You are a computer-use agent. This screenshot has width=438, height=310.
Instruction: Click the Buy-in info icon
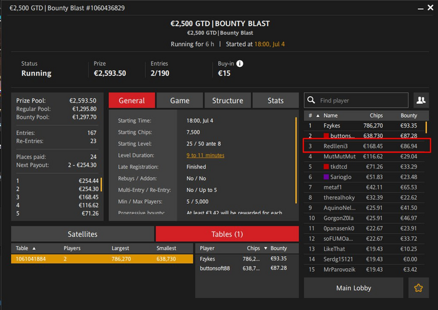[240, 64]
